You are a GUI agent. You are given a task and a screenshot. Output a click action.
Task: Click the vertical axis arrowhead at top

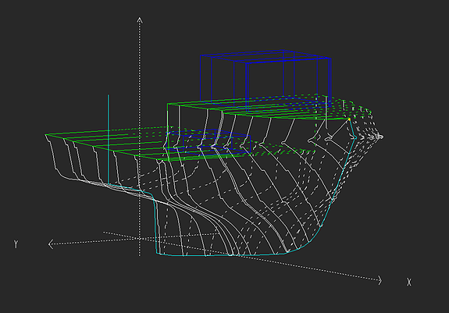pyautogui.click(x=140, y=20)
